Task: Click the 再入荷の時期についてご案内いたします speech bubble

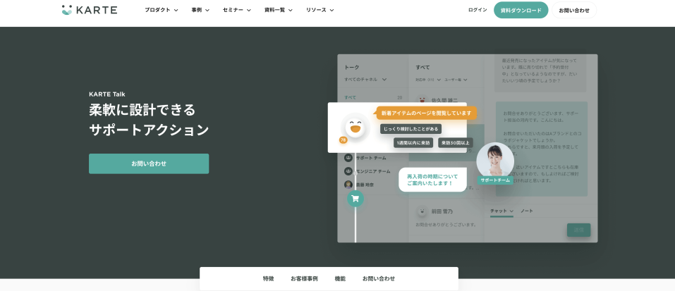Action: (432, 180)
